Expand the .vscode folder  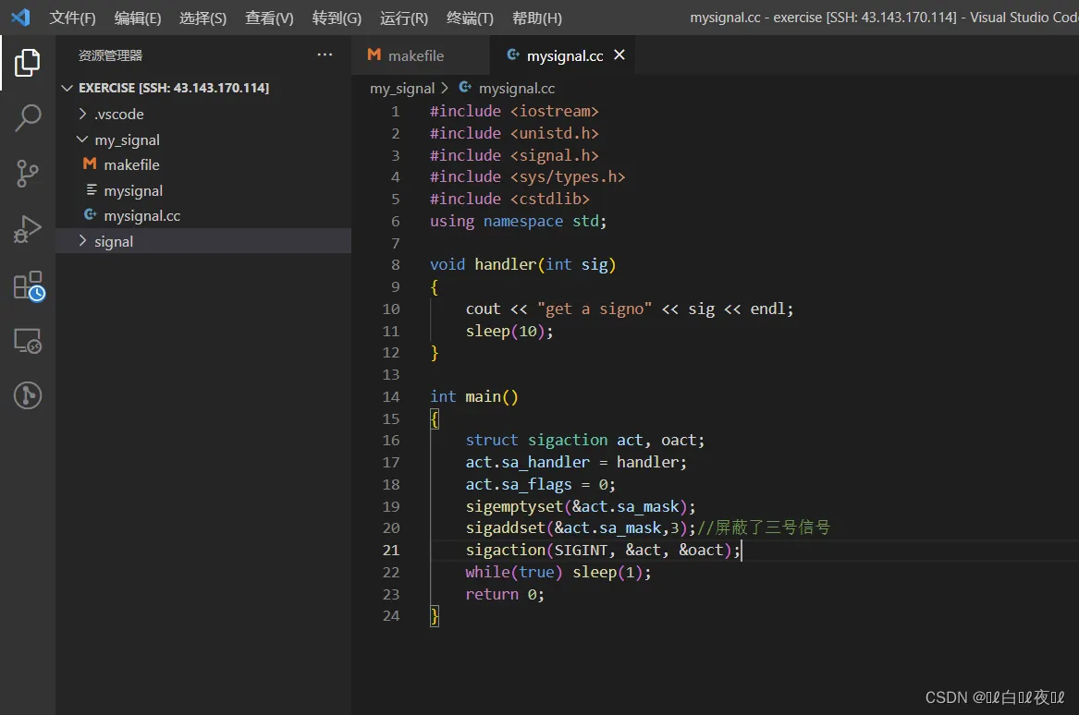click(x=118, y=115)
